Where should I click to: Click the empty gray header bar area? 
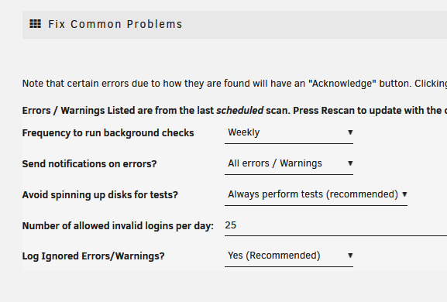(314, 25)
